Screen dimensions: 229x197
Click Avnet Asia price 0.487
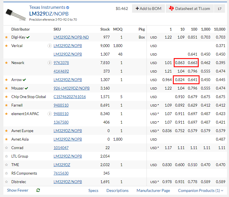pos(220,139)
